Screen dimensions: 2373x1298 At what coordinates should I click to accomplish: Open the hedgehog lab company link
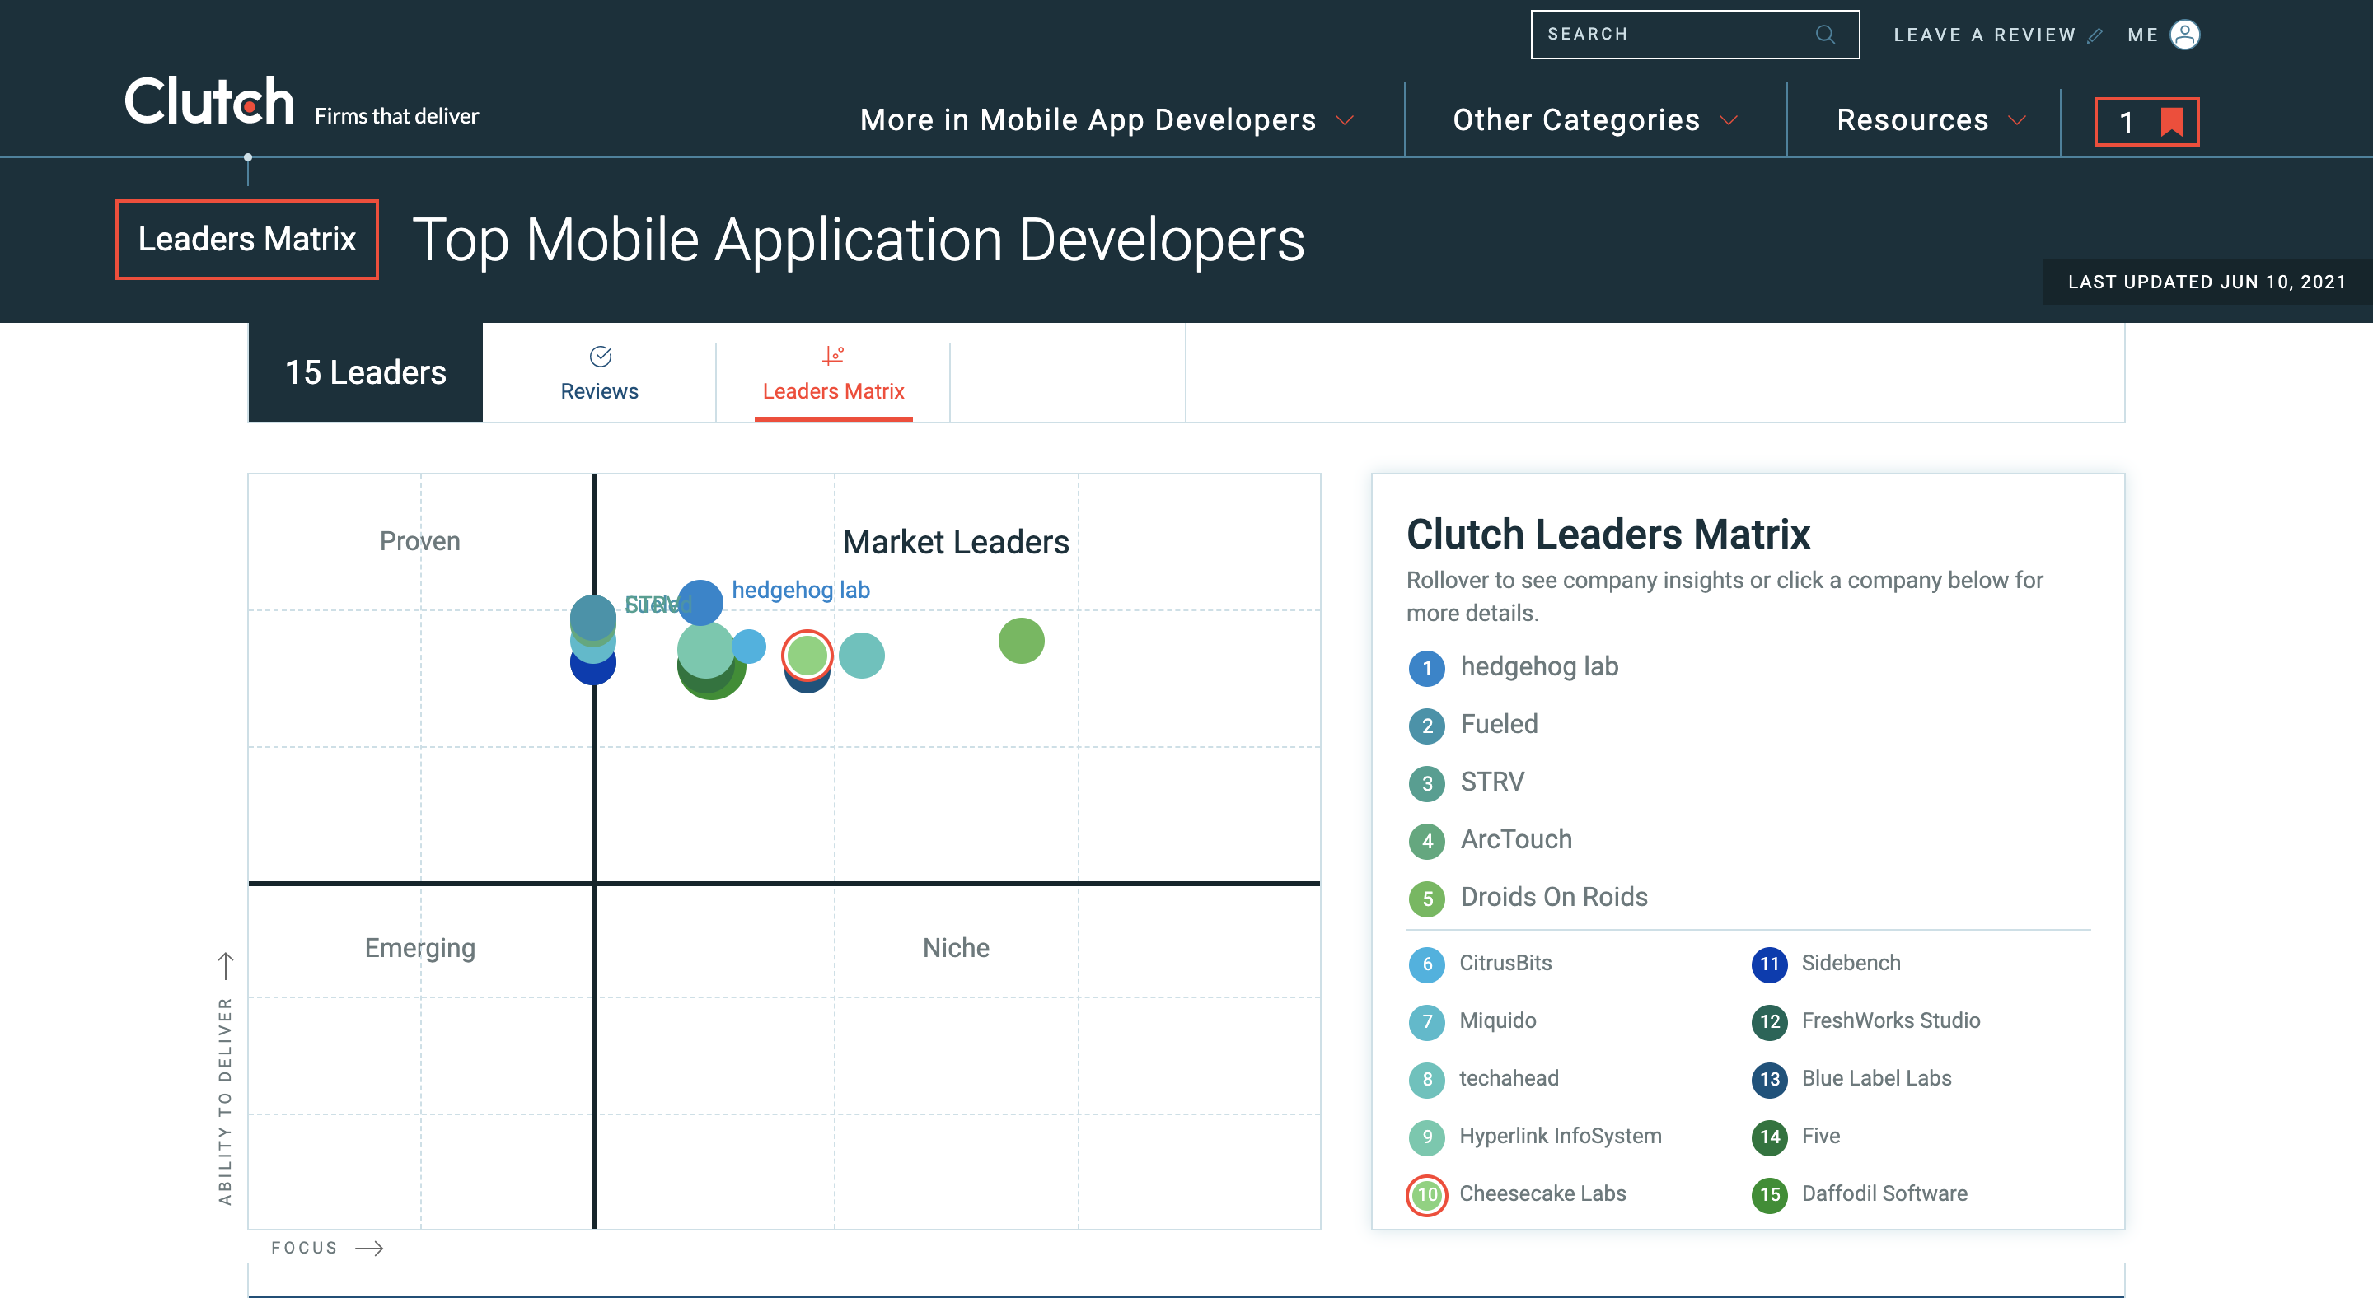(1539, 666)
